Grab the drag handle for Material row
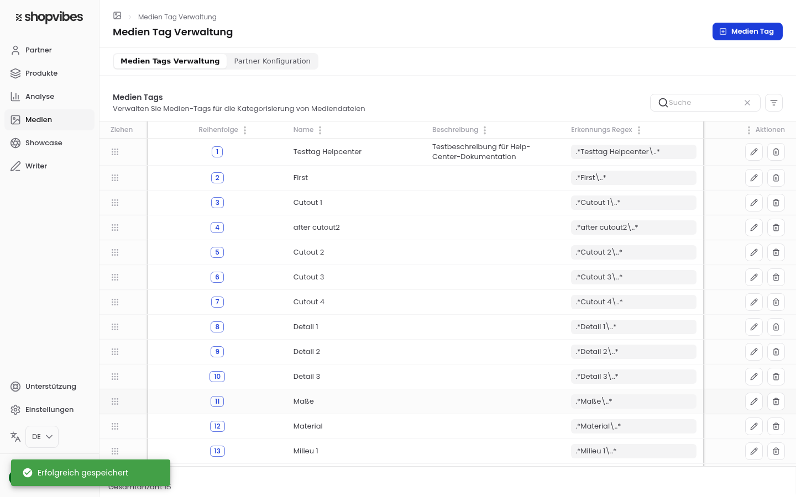This screenshot has width=796, height=497. click(x=115, y=426)
